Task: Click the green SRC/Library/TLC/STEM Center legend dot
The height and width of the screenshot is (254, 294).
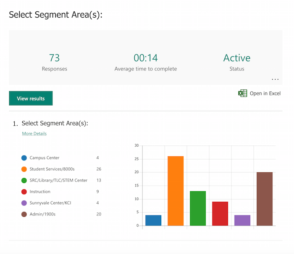Action: coord(24,181)
